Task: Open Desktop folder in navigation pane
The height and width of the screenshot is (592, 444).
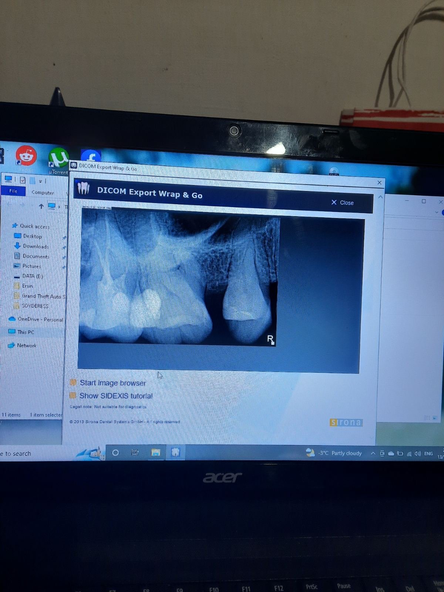Action: point(28,236)
